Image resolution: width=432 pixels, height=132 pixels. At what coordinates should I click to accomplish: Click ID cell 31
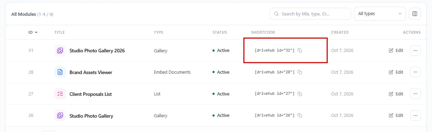(31, 51)
